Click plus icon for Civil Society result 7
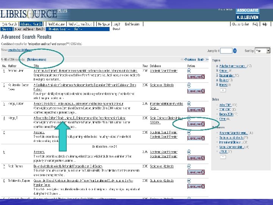The image size is (273, 205). (x=189, y=166)
